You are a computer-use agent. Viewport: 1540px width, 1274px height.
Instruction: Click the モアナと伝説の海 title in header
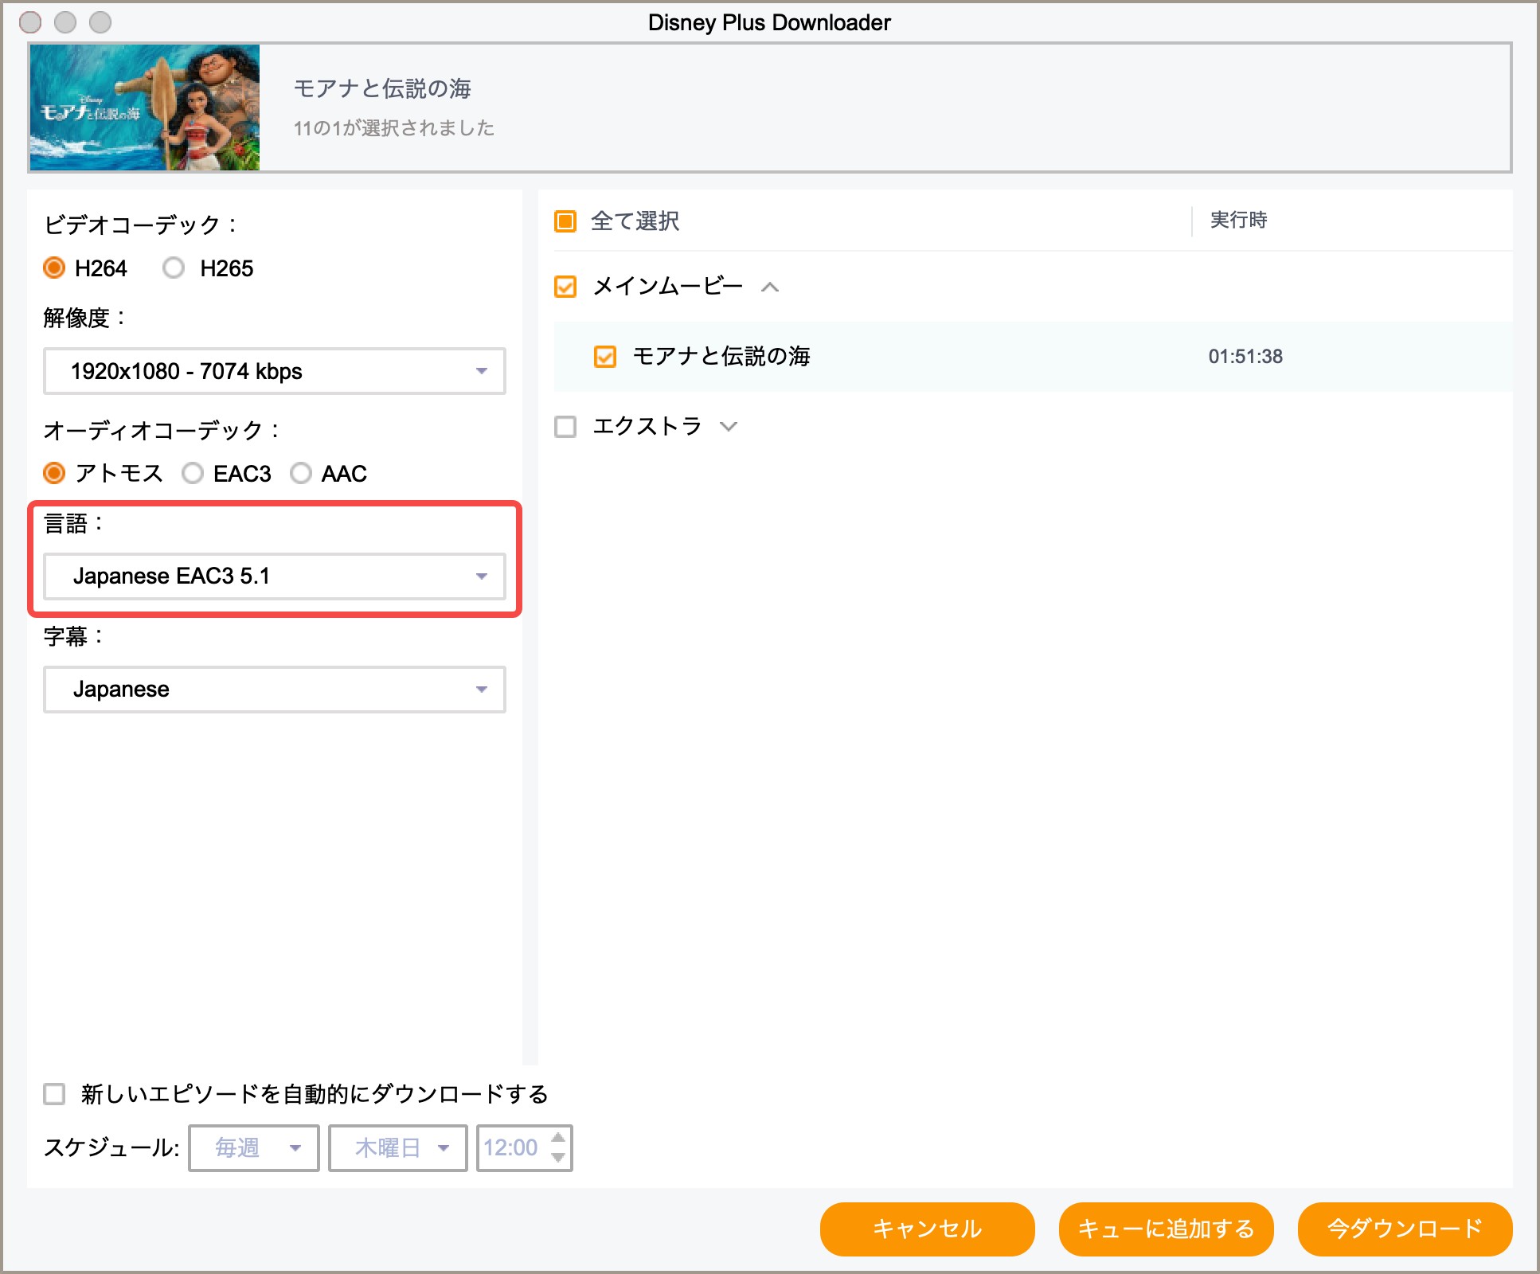click(x=382, y=88)
